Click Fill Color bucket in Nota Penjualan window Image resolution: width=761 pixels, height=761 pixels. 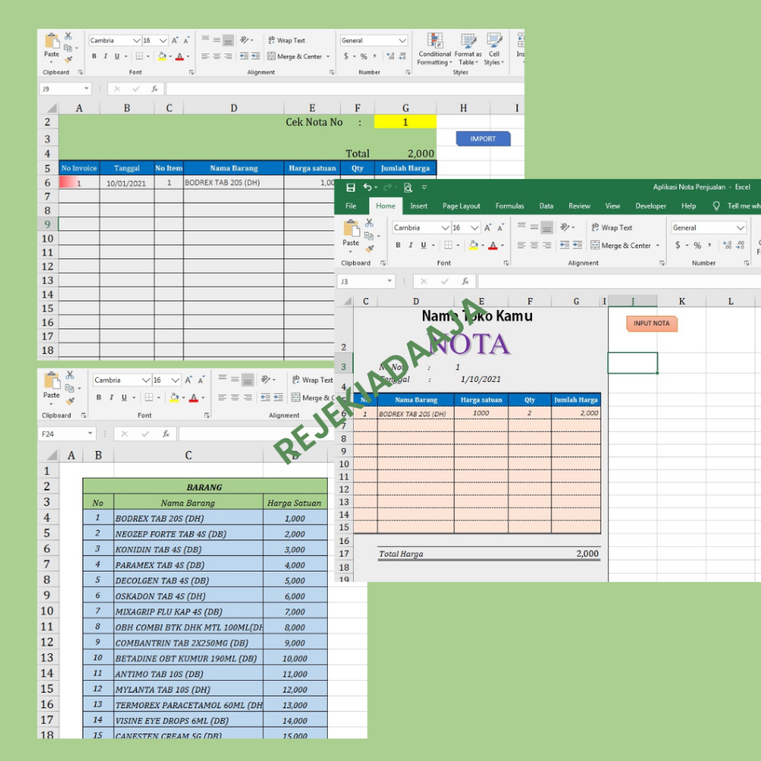click(x=473, y=245)
